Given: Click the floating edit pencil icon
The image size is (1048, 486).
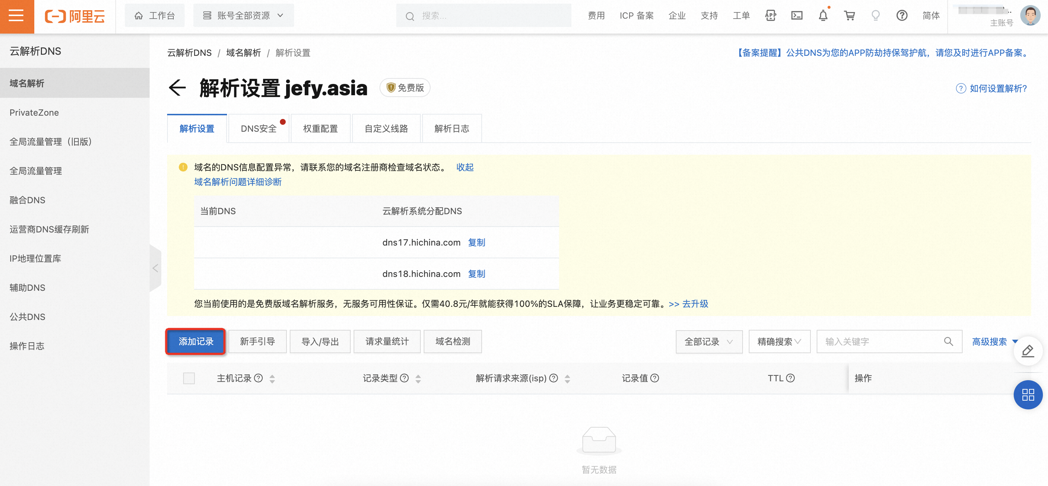Looking at the screenshot, I should tap(1028, 351).
